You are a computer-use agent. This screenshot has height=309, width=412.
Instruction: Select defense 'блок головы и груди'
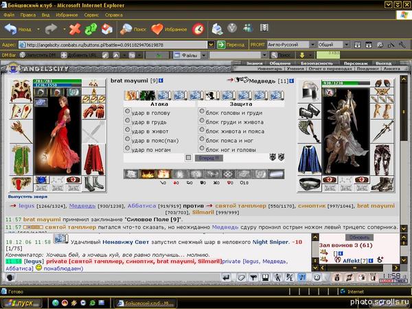coord(201,111)
